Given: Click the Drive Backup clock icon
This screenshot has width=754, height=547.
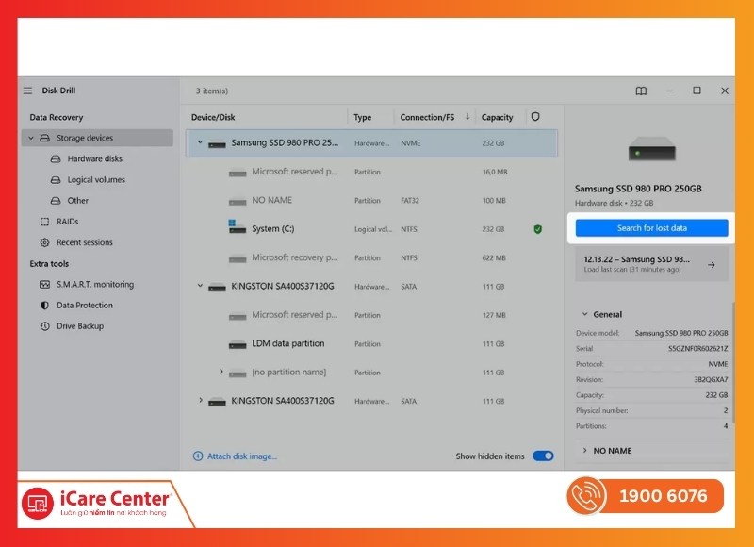Looking at the screenshot, I should 44,326.
